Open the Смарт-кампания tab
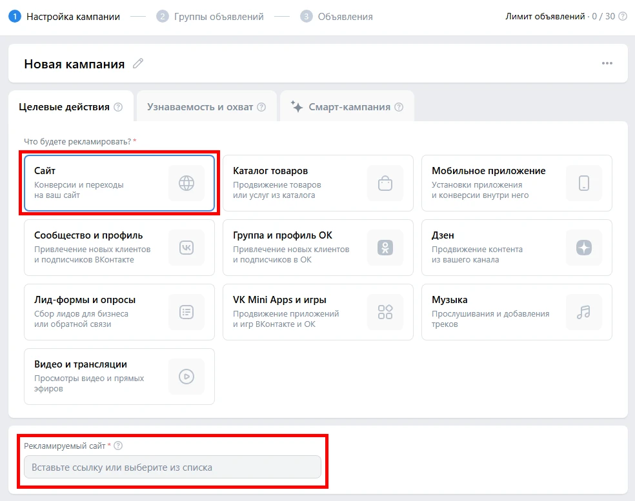This screenshot has width=635, height=501. [348, 107]
